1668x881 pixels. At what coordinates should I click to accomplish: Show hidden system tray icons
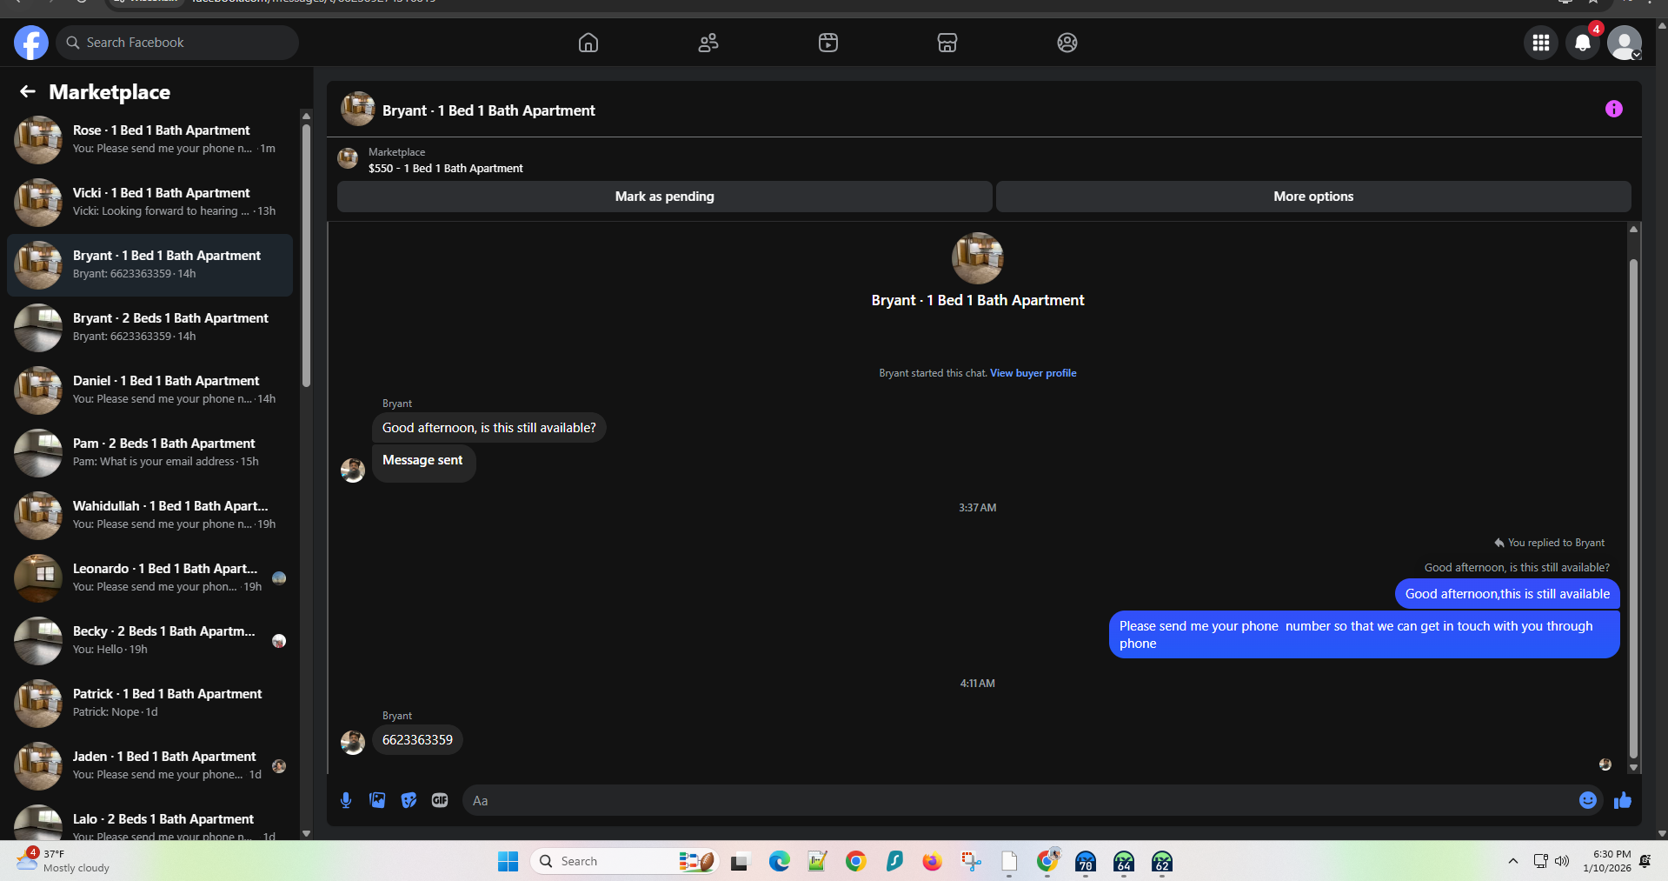(x=1513, y=861)
